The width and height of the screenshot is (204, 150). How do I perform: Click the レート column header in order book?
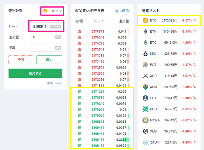coord(99,21)
